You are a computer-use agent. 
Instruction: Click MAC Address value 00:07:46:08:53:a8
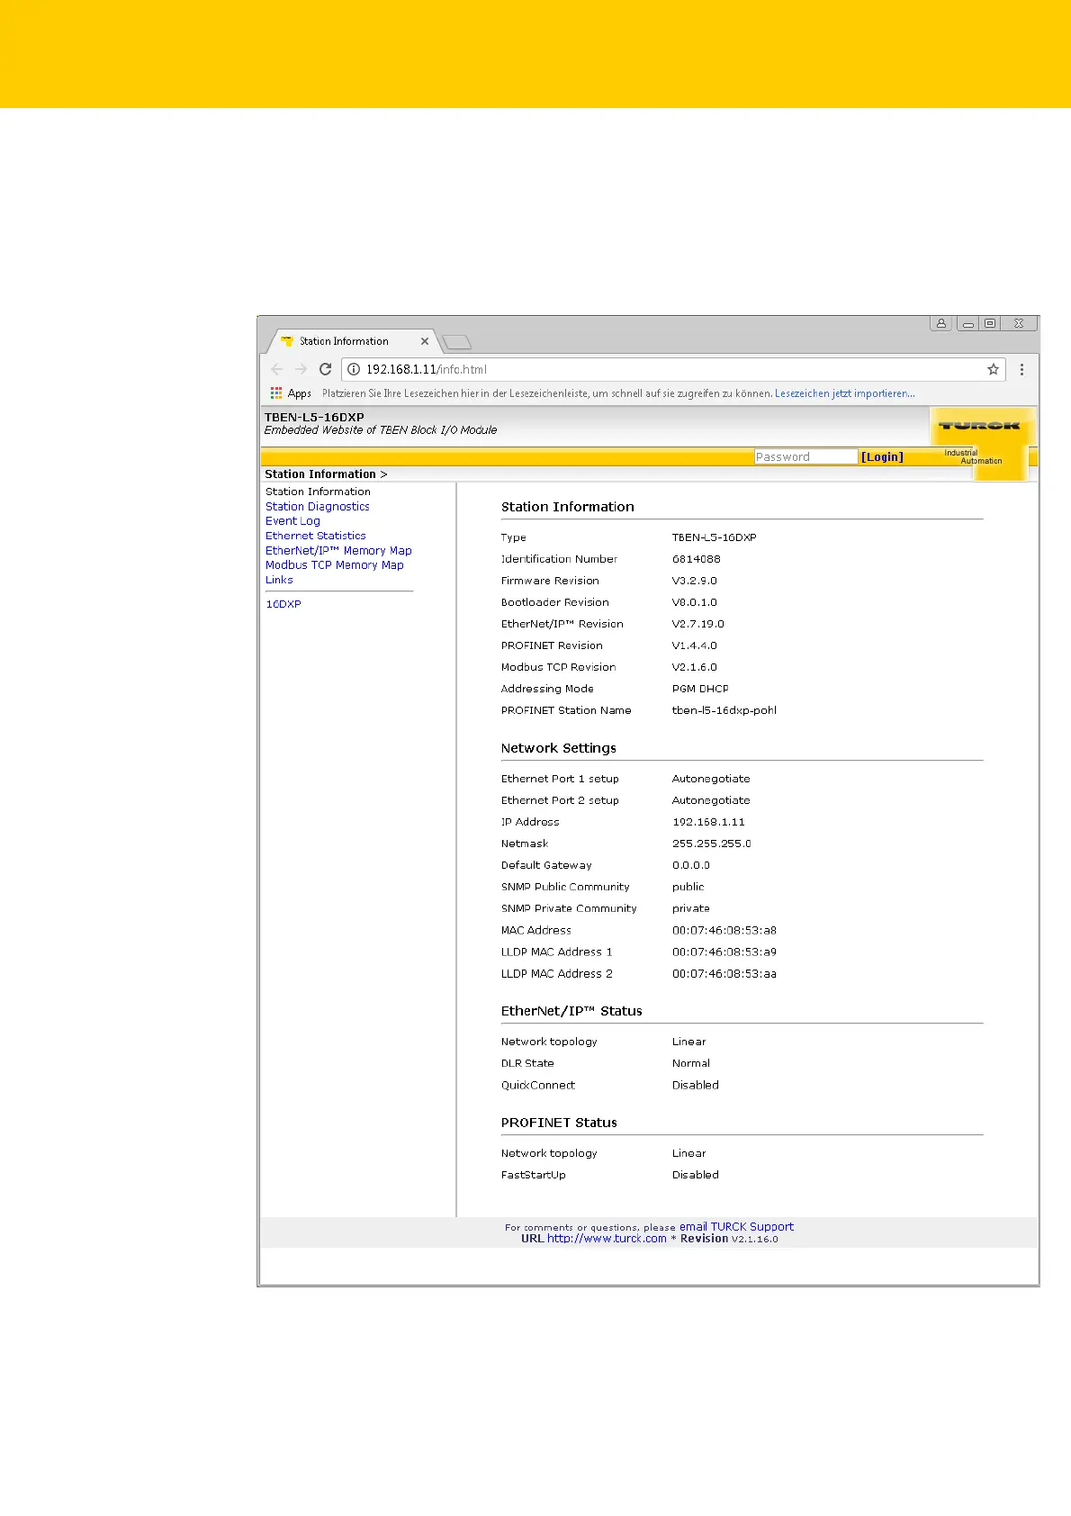pyautogui.click(x=724, y=930)
